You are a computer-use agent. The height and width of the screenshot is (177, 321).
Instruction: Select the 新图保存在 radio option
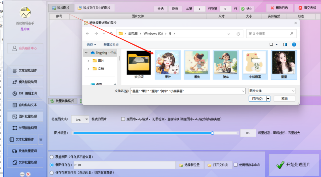(x=52, y=165)
